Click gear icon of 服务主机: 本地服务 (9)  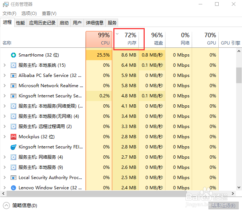tap(13, 167)
